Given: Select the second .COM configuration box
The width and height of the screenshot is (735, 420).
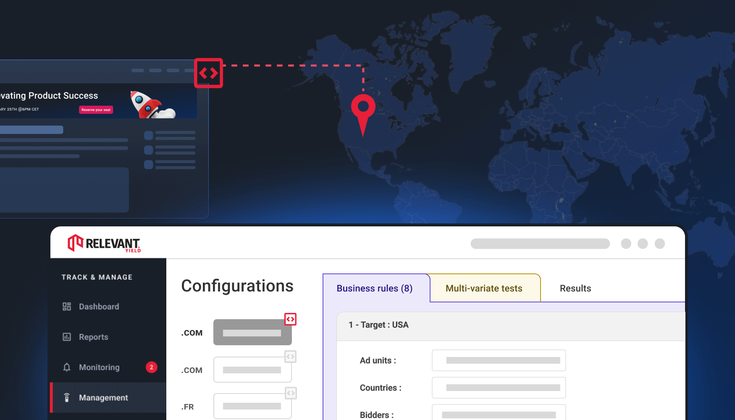Looking at the screenshot, I should tap(252, 370).
